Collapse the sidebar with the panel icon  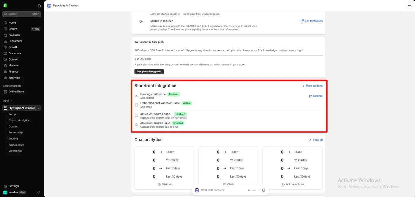point(39,6)
